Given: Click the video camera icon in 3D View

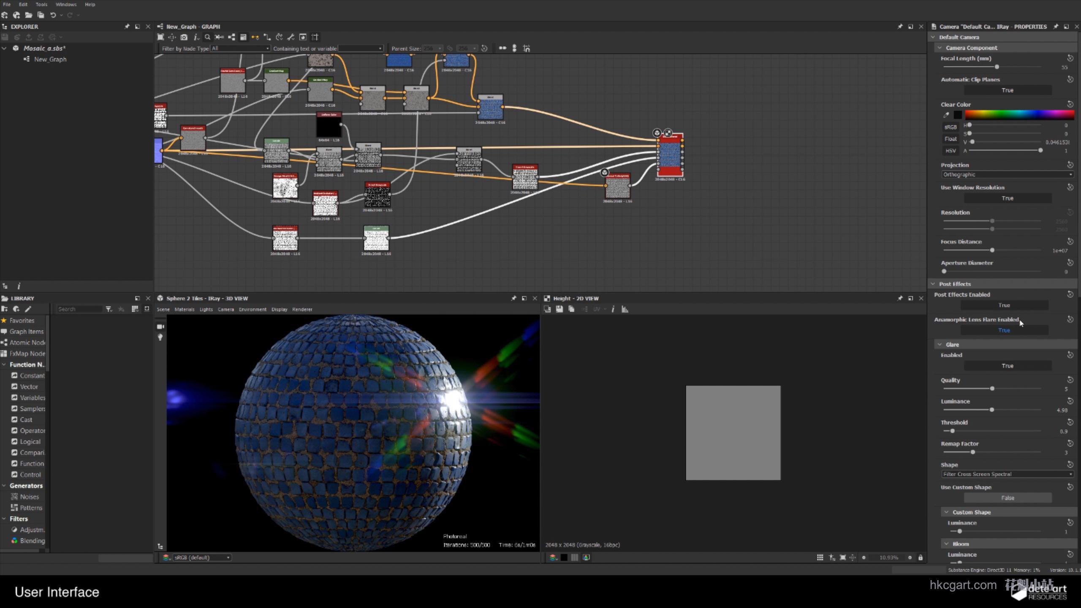Looking at the screenshot, I should click(160, 326).
